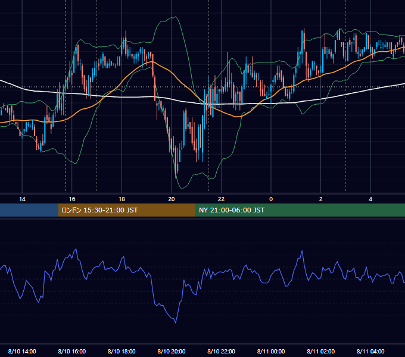Click the 18 hour label on chart axis

[121, 199]
